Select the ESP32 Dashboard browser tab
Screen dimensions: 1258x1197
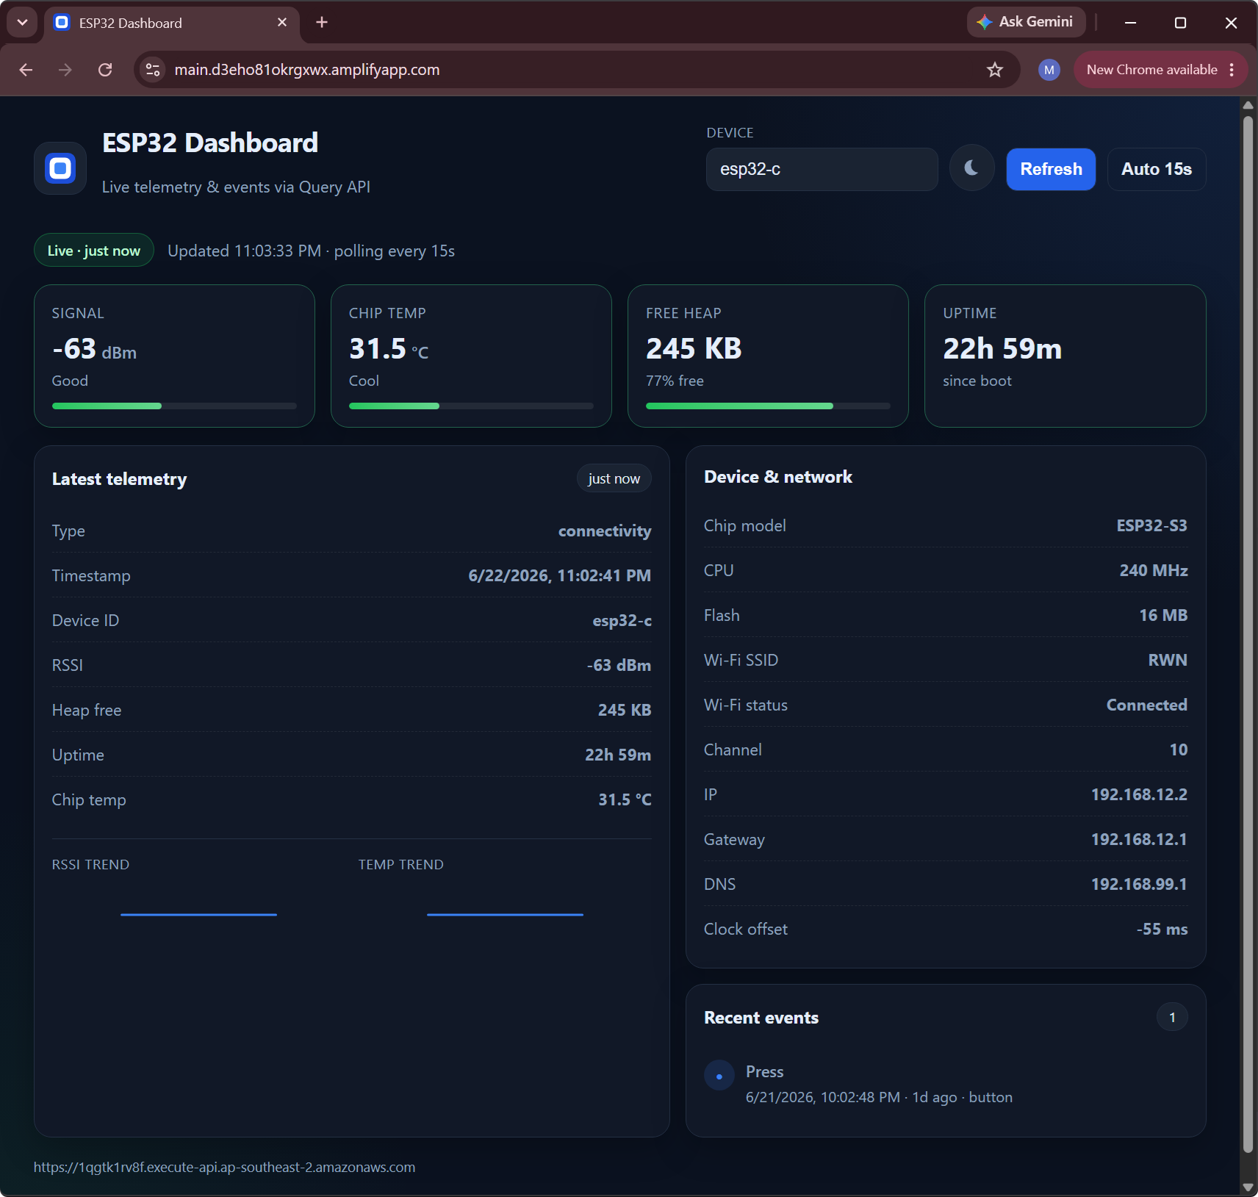point(171,23)
